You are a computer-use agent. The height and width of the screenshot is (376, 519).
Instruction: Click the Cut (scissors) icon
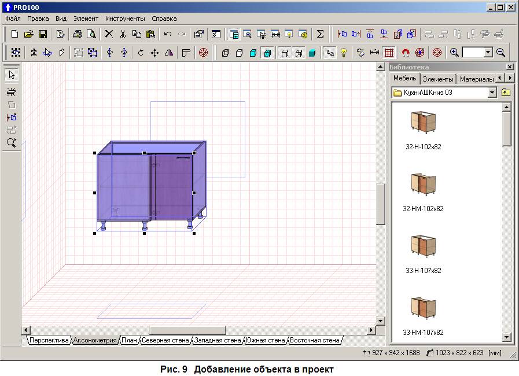coord(123,34)
